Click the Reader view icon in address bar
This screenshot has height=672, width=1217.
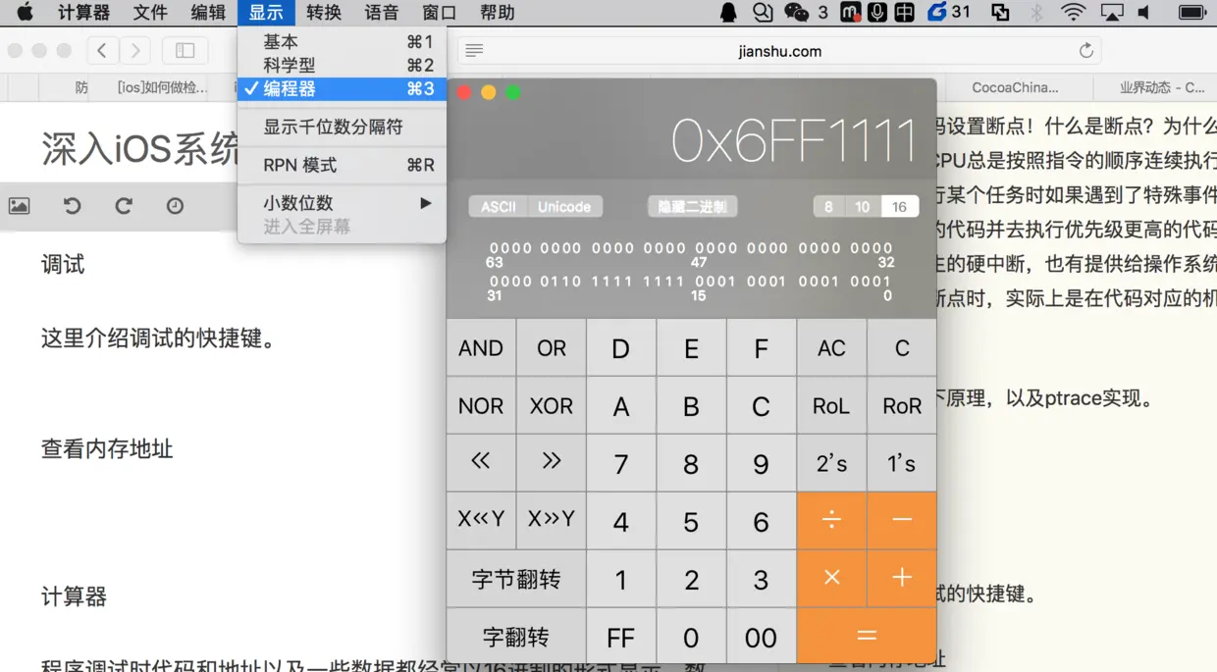click(474, 51)
